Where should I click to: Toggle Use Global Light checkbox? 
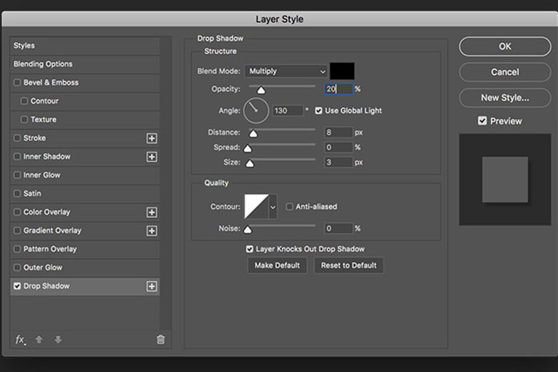(318, 111)
